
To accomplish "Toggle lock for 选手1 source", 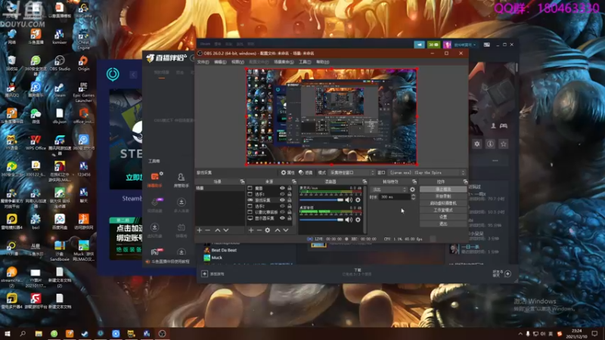I will point(290,194).
